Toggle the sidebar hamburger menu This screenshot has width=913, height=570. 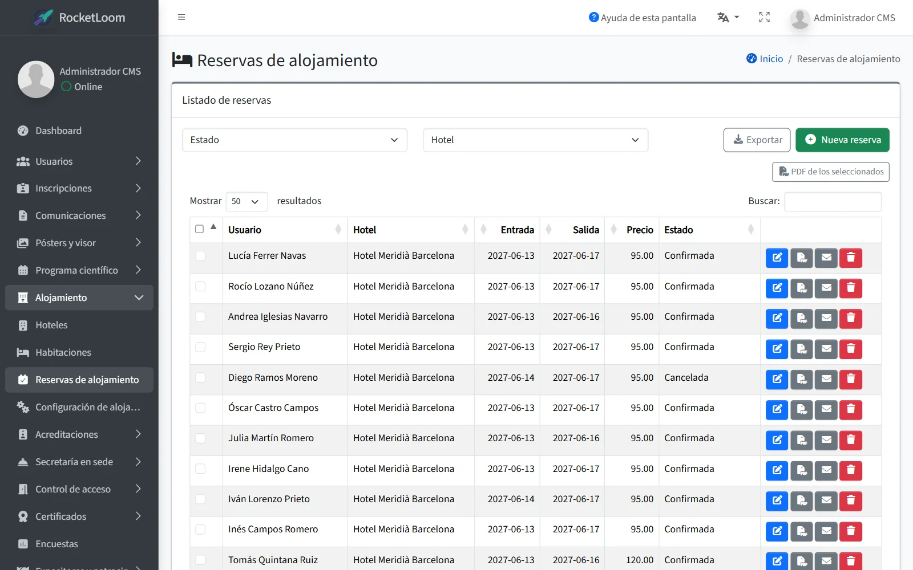pyautogui.click(x=181, y=17)
